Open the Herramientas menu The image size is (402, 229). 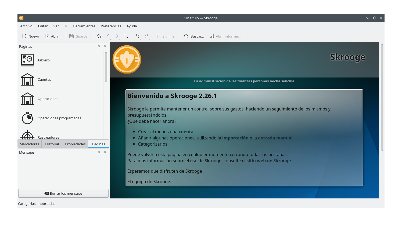(84, 26)
